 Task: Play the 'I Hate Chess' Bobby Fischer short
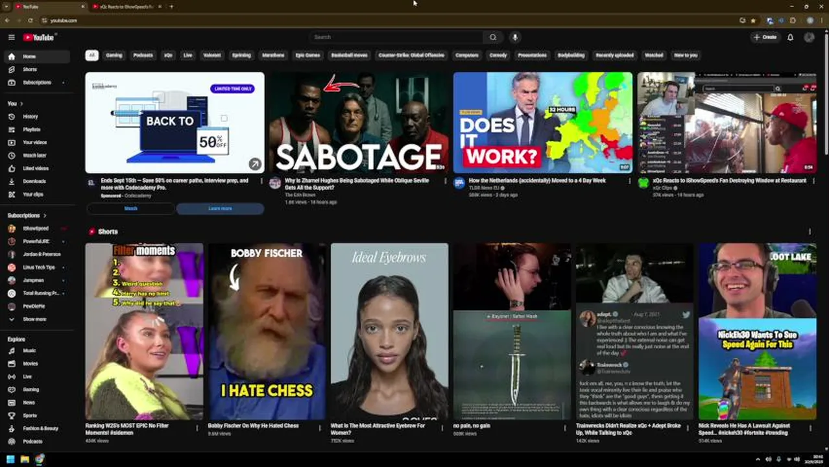267,331
